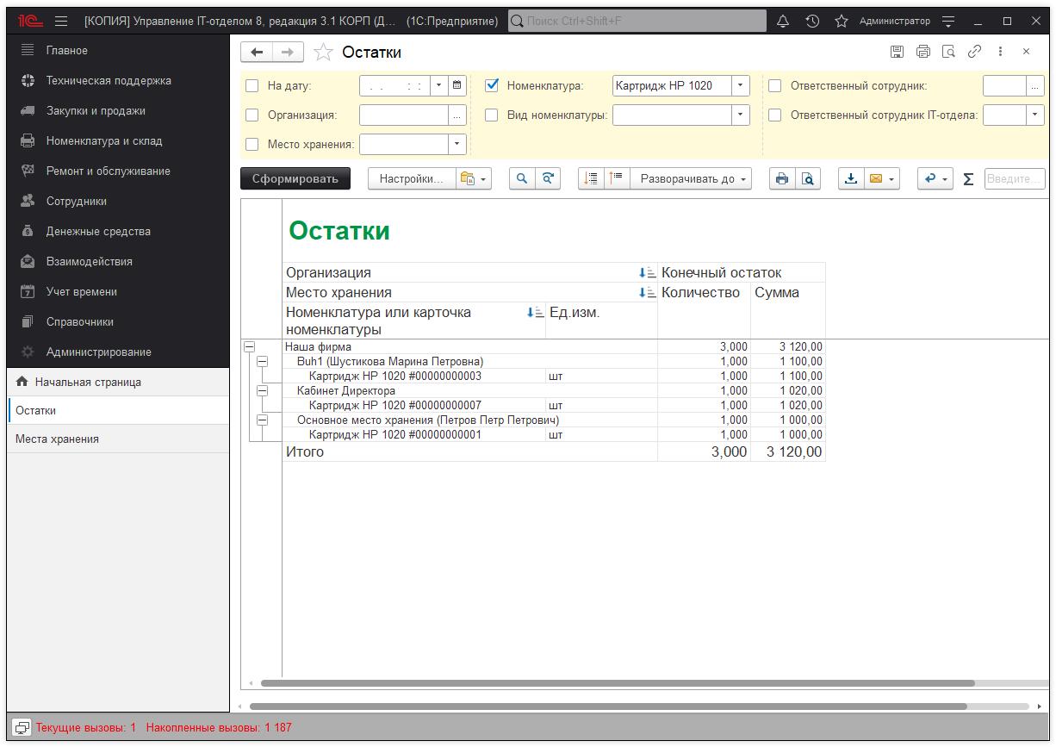Expand the Номенклатура value dropdown arrow

coord(740,85)
